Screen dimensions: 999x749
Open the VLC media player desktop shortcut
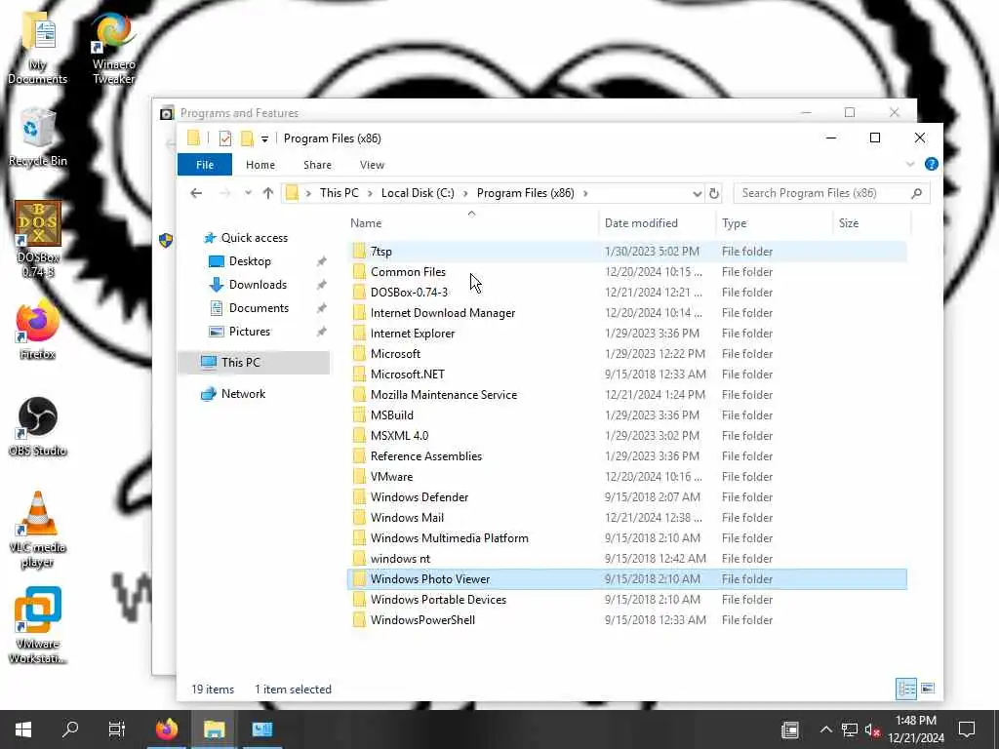[x=38, y=530]
